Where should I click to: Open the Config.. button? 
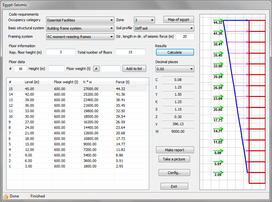[174, 173]
